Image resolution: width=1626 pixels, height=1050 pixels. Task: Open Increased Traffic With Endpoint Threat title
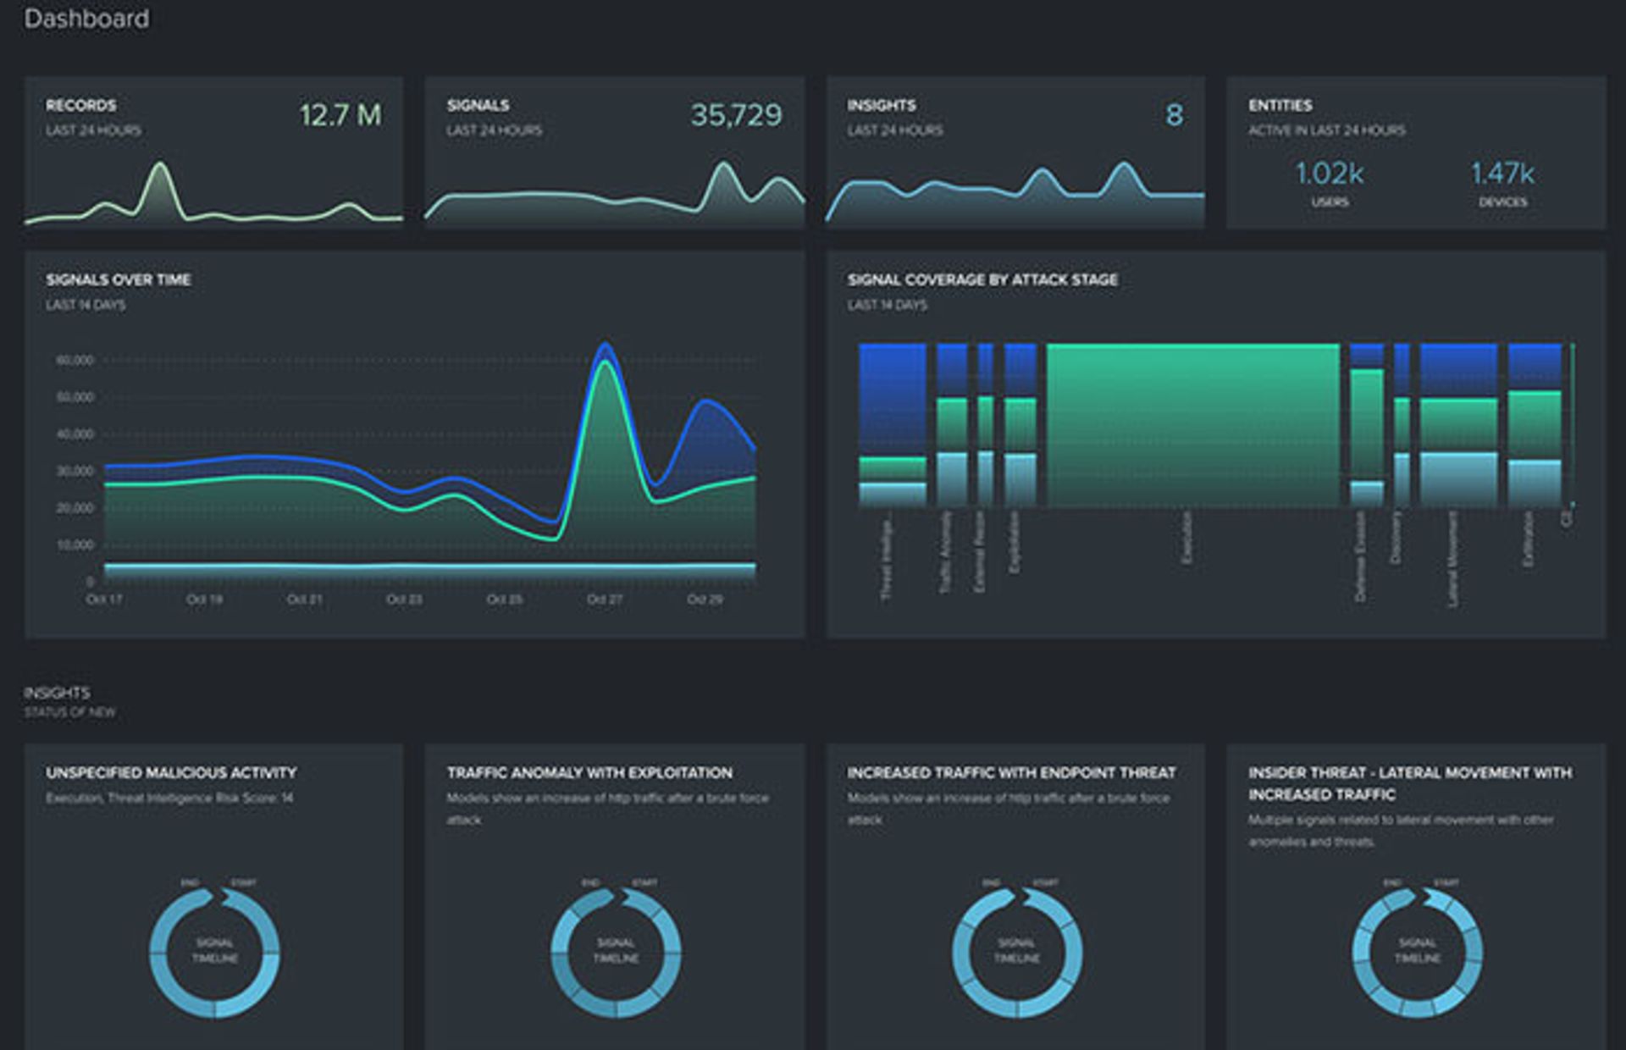coord(1011,773)
